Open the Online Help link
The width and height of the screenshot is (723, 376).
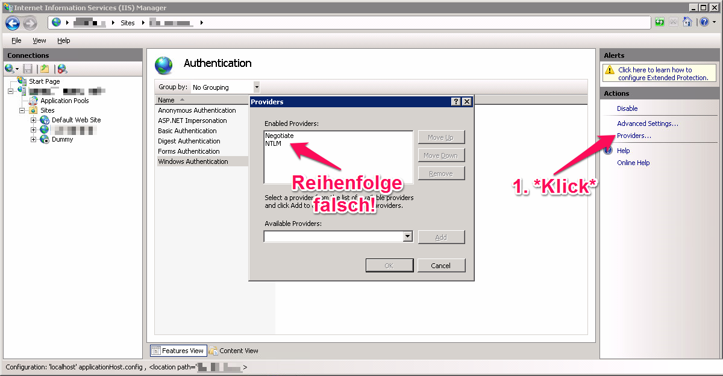633,163
